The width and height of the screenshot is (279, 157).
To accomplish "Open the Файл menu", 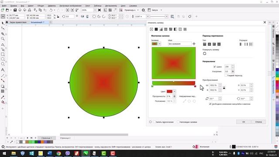I will pyautogui.click(x=4, y=6).
